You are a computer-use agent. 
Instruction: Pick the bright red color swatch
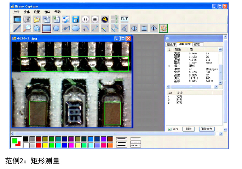pos(39,145)
